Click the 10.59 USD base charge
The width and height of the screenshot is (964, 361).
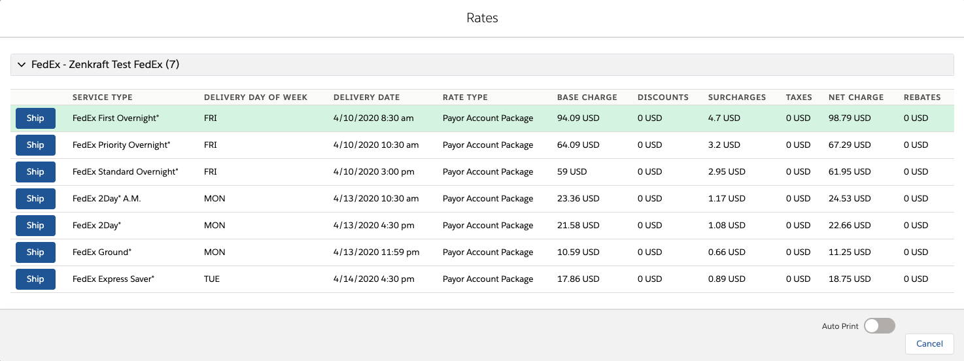(x=578, y=252)
